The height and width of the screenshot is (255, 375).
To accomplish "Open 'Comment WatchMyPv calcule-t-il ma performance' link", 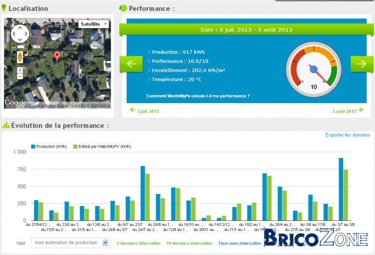I will tap(198, 96).
